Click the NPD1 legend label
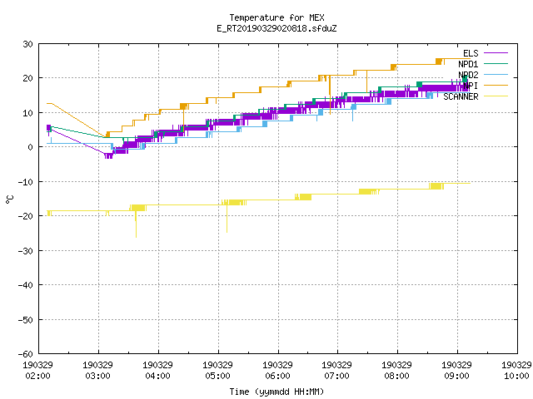 [468, 64]
